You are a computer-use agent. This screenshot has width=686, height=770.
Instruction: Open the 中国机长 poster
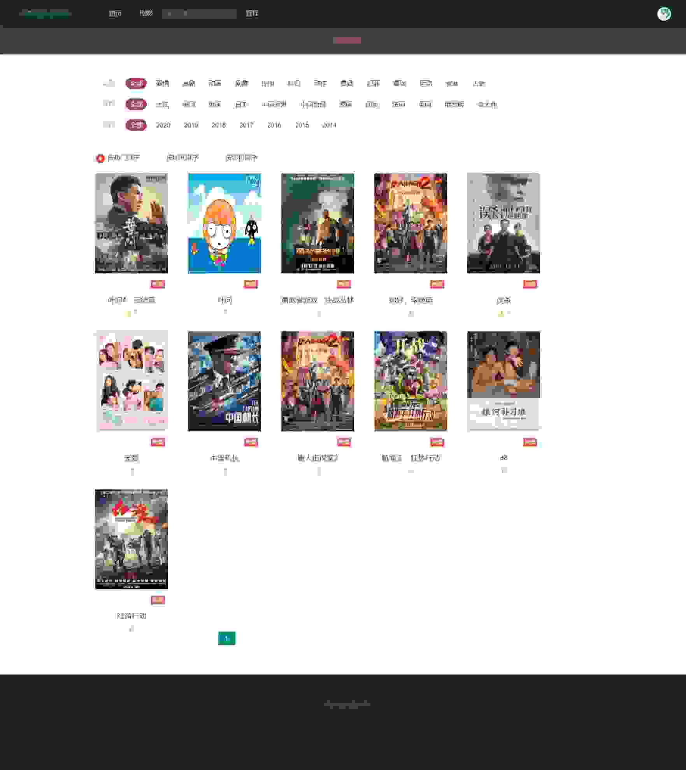225,381
